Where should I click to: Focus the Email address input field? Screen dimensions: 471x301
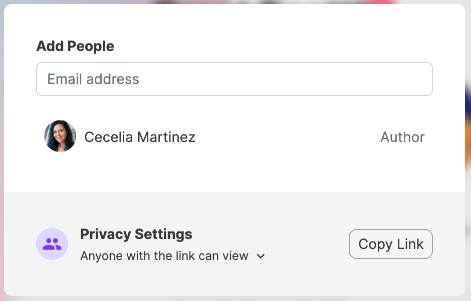[x=234, y=79]
